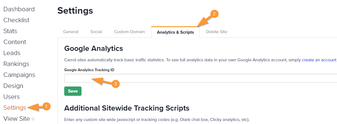Click the Google Analytics Tracking ID field

(201, 78)
